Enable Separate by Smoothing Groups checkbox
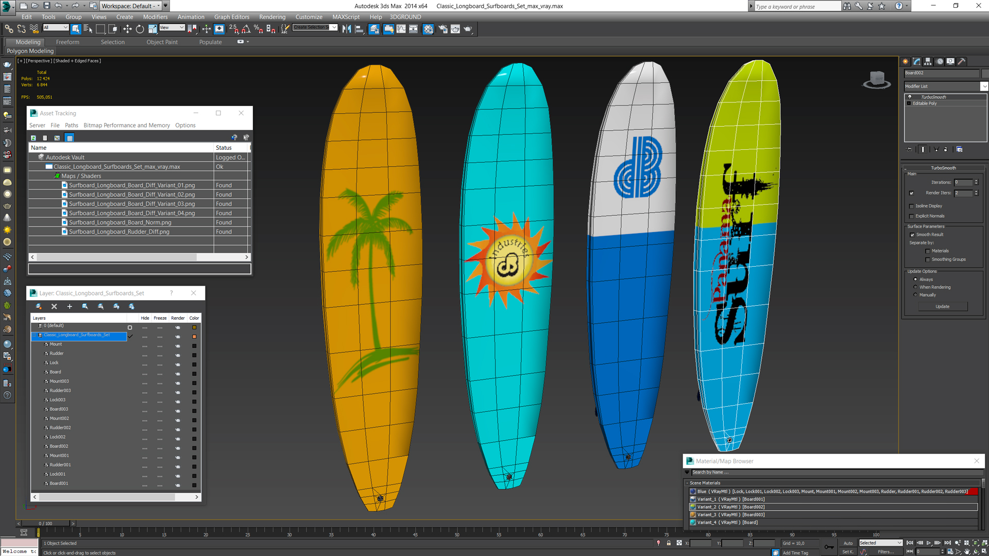Viewport: 989px width, 556px height. [928, 259]
